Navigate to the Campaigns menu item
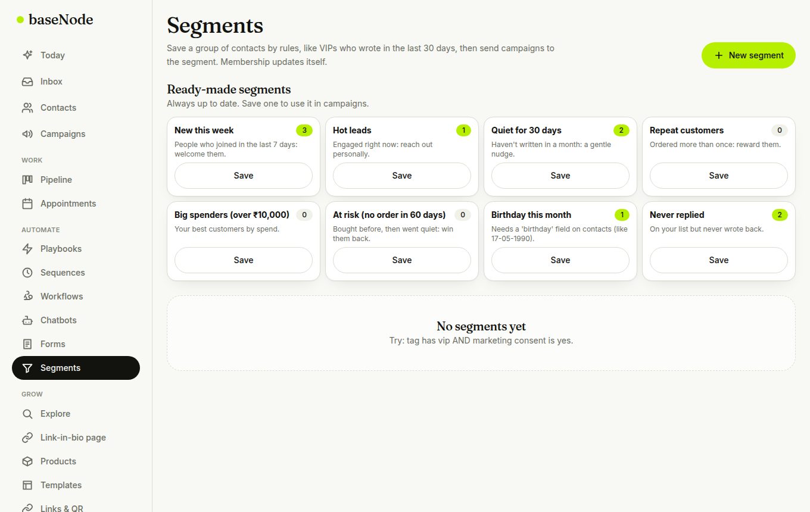Screen dimensions: 810x512 pos(76,134)
